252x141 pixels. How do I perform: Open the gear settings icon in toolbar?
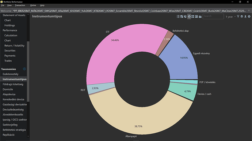tap(249, 16)
